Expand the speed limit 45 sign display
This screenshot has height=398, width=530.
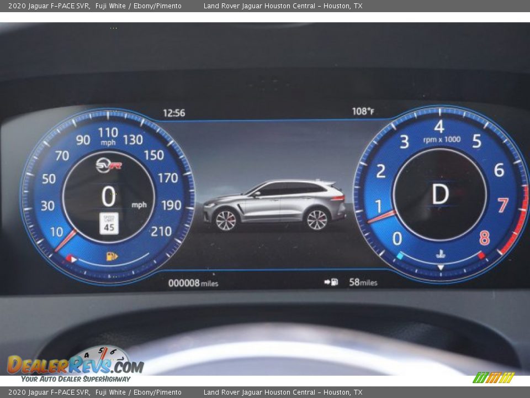109,222
